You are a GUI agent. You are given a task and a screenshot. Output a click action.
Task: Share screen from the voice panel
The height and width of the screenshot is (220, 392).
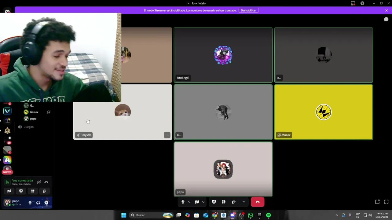tap(21, 191)
